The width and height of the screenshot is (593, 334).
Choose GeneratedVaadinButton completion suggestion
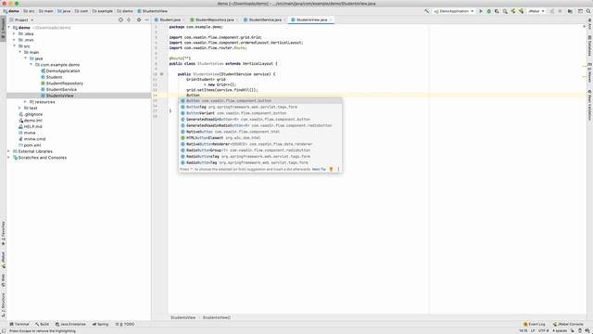pos(260,120)
